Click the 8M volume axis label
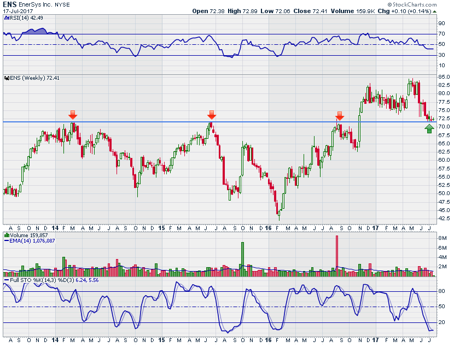 [442, 238]
